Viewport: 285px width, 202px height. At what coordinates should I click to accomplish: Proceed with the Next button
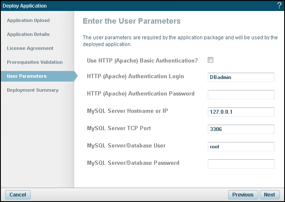click(269, 195)
